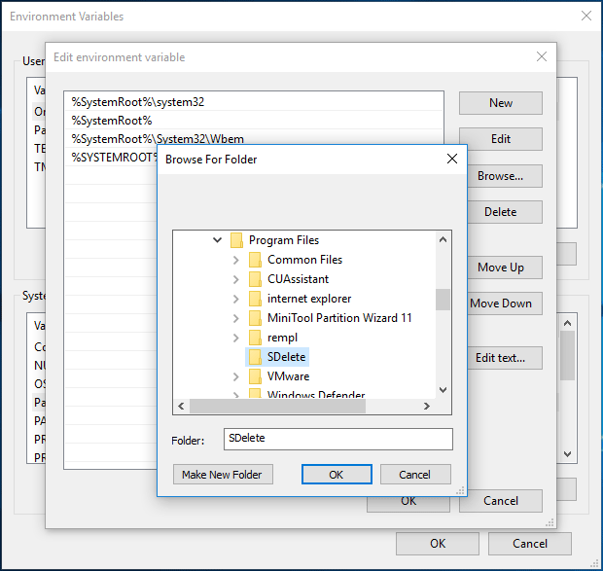This screenshot has width=603, height=571.
Task: Expand the rempl folder
Action: point(235,338)
